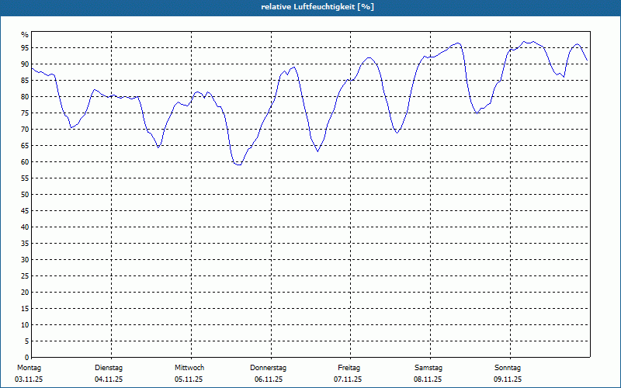Select the Mittwoch day label
The width and height of the screenshot is (621, 388).
pyautogui.click(x=189, y=368)
